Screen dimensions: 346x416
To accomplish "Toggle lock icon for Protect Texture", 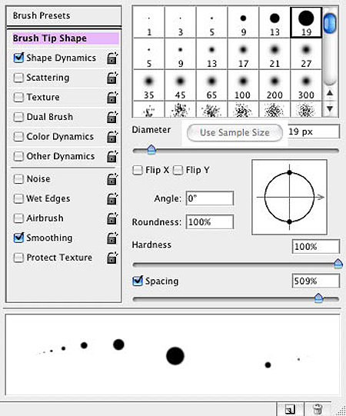I will 112,258.
